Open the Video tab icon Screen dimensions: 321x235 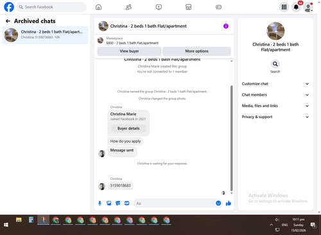[x=159, y=7]
